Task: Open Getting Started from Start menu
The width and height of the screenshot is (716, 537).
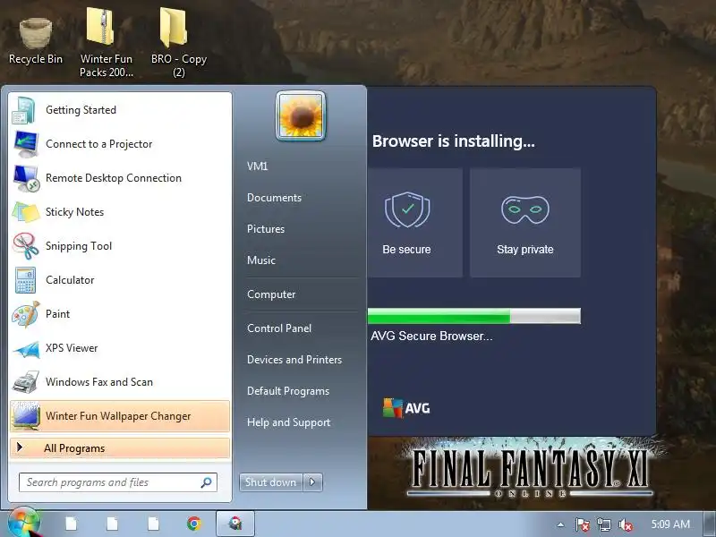Action: [x=120, y=110]
